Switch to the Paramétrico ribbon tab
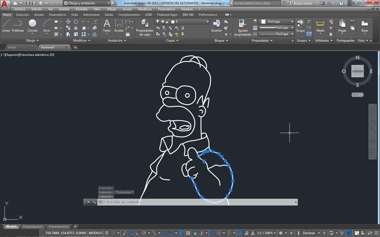This screenshot has width=380, height=237. point(58,15)
